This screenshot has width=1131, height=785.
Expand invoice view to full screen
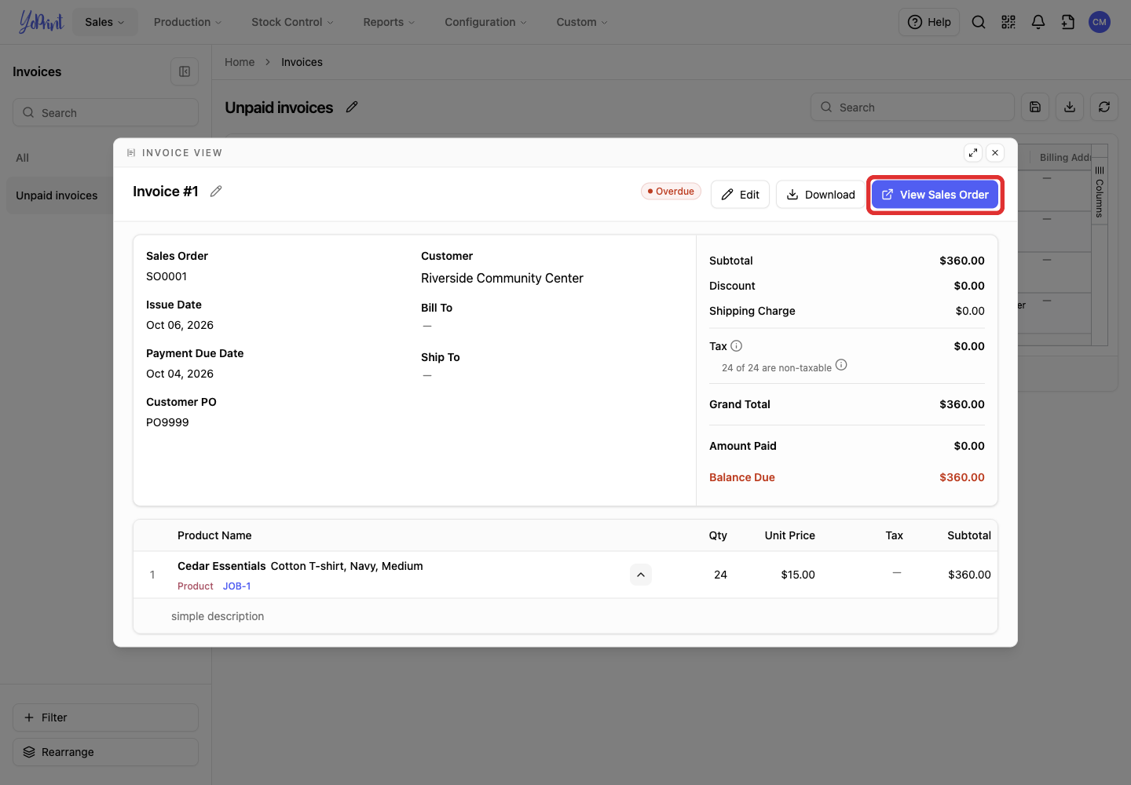click(973, 153)
